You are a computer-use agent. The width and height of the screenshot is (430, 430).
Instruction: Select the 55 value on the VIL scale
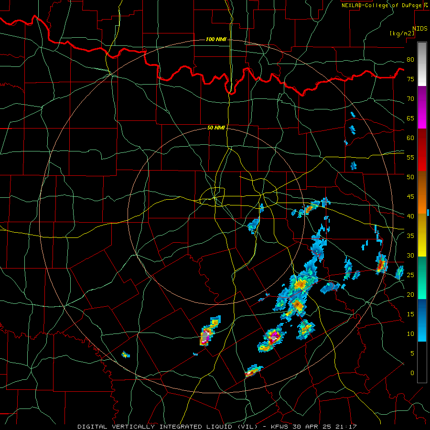coord(410,158)
